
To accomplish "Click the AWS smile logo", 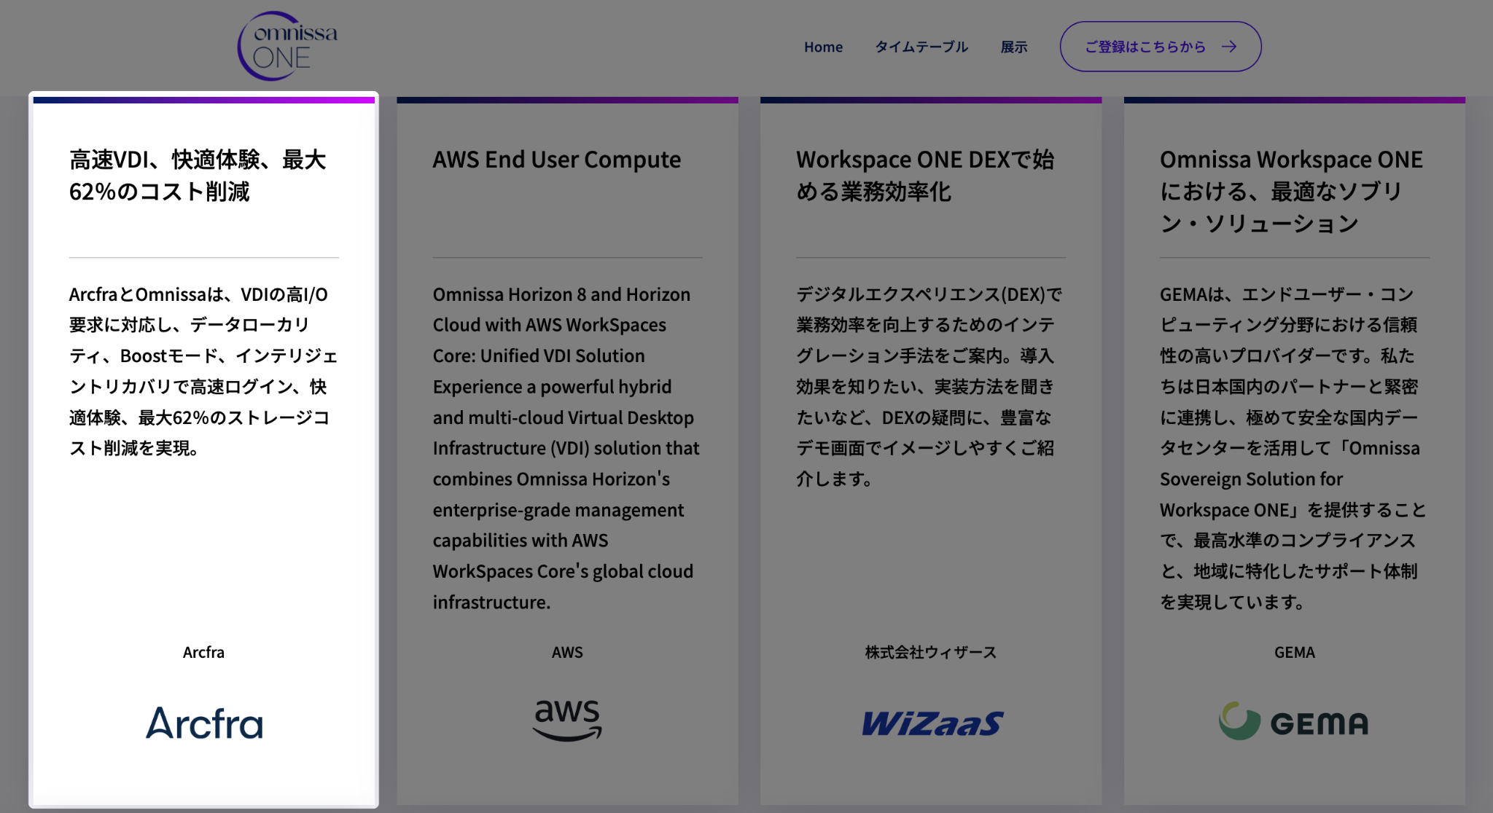I will (567, 719).
